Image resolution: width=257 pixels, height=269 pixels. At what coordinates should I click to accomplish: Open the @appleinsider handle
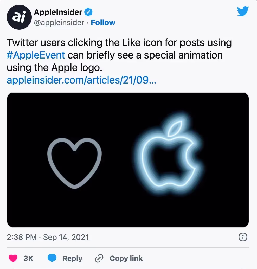pos(59,23)
